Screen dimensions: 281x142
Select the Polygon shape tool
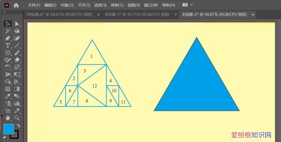click(x=8, y=53)
